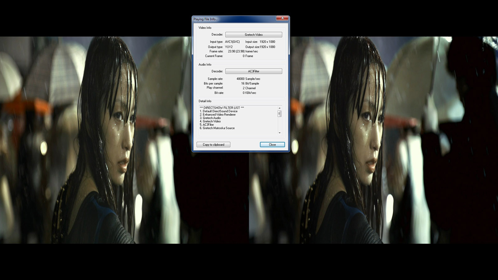The height and width of the screenshot is (280, 498).
Task: Copy file info to clipboard
Action: pyautogui.click(x=214, y=145)
